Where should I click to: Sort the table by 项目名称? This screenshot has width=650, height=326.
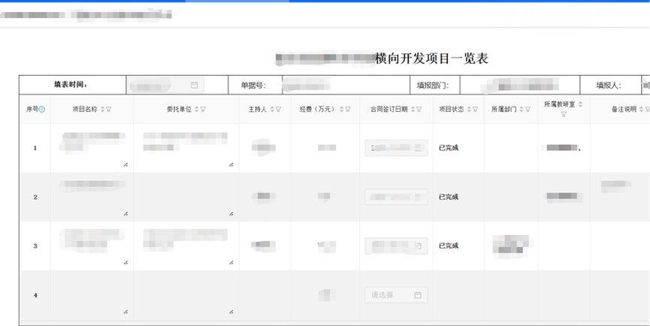(x=102, y=110)
